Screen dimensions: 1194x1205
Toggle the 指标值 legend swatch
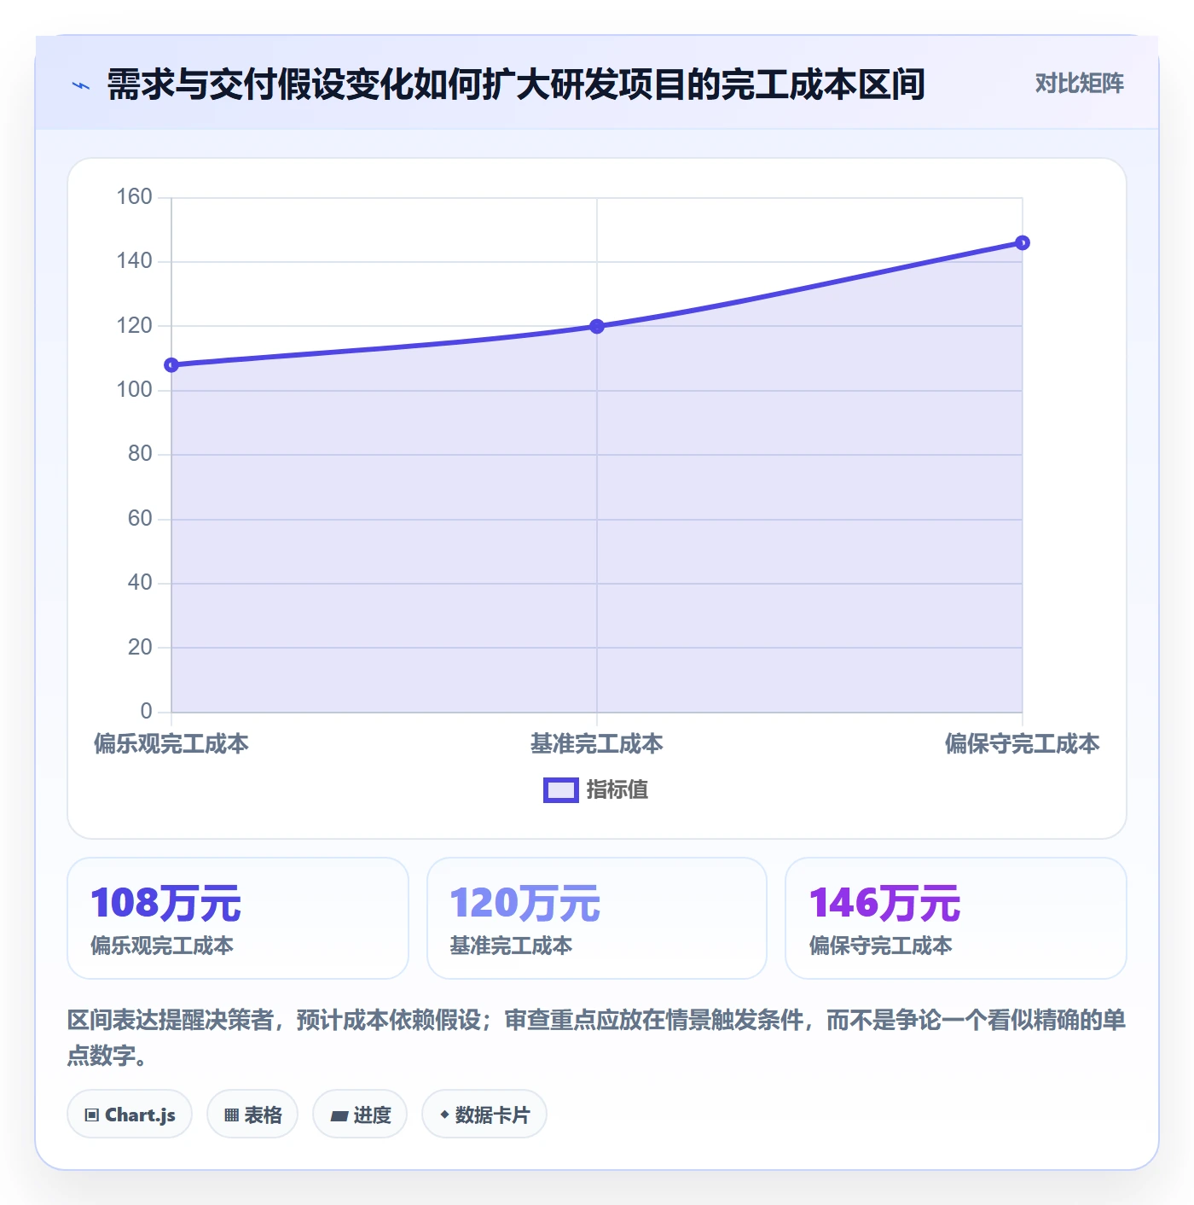tap(561, 790)
